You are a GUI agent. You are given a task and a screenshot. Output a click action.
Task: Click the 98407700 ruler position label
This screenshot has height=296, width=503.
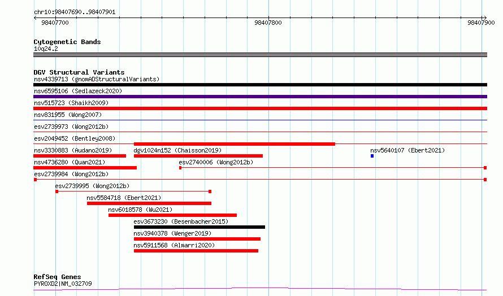coord(55,23)
